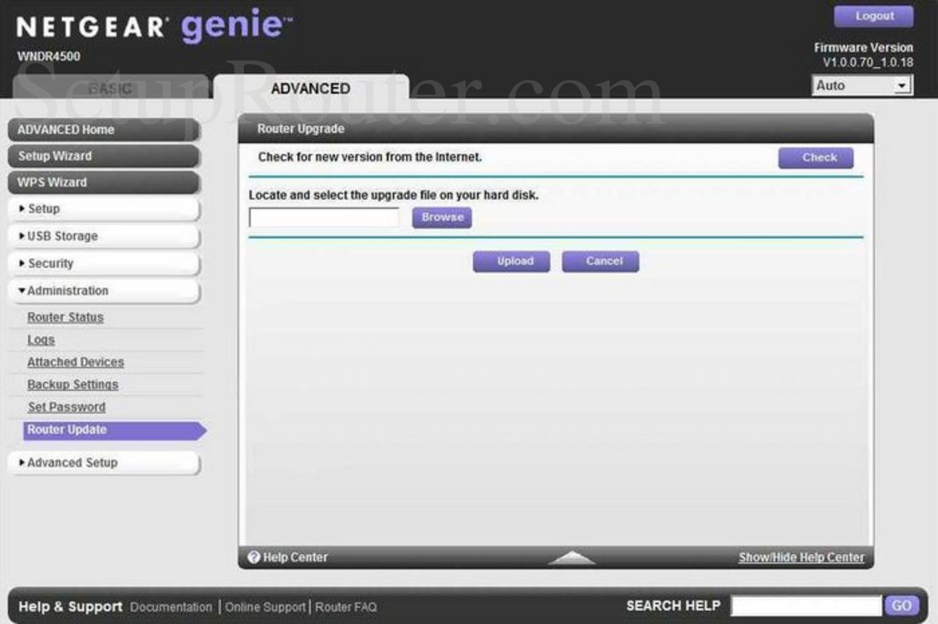
Task: Focus the upgrade file path field
Action: tap(324, 217)
